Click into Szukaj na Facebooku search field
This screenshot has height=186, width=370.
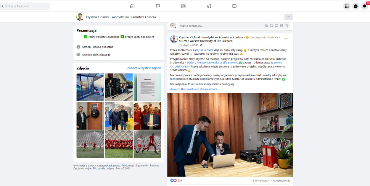pos(25,6)
